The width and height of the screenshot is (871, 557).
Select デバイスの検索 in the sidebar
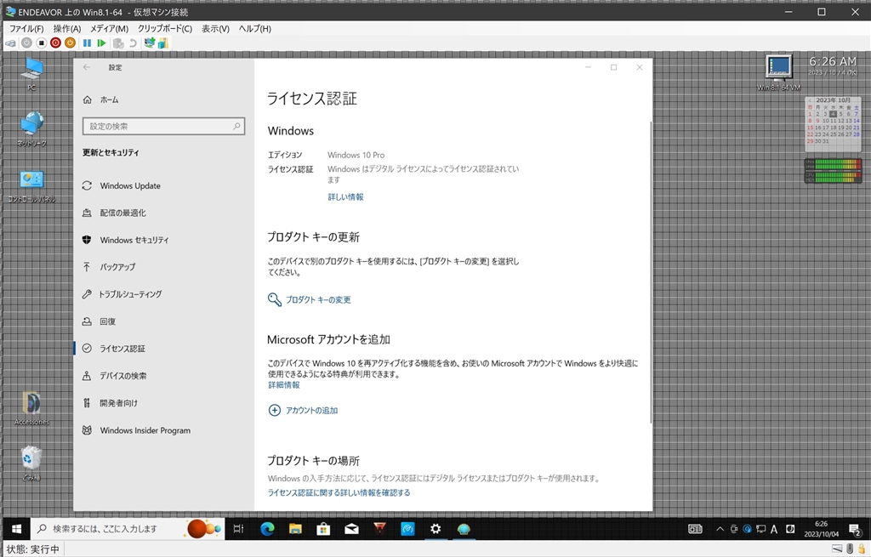point(164,376)
